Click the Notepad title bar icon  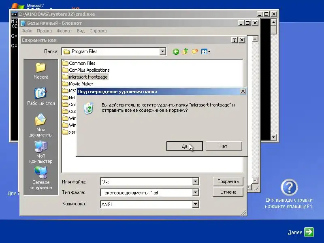coord(23,23)
